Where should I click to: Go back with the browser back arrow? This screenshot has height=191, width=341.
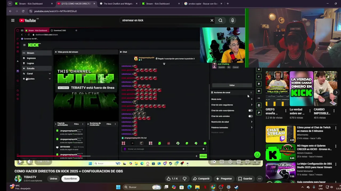pos(10,11)
